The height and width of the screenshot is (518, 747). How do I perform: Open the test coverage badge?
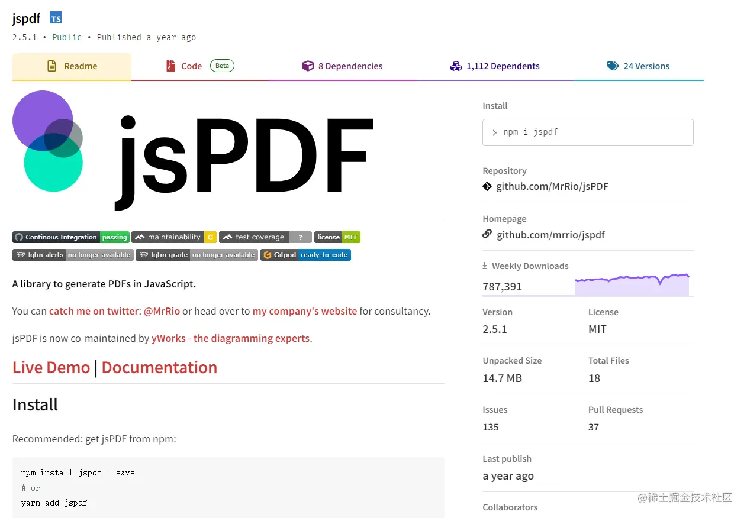[x=265, y=237]
